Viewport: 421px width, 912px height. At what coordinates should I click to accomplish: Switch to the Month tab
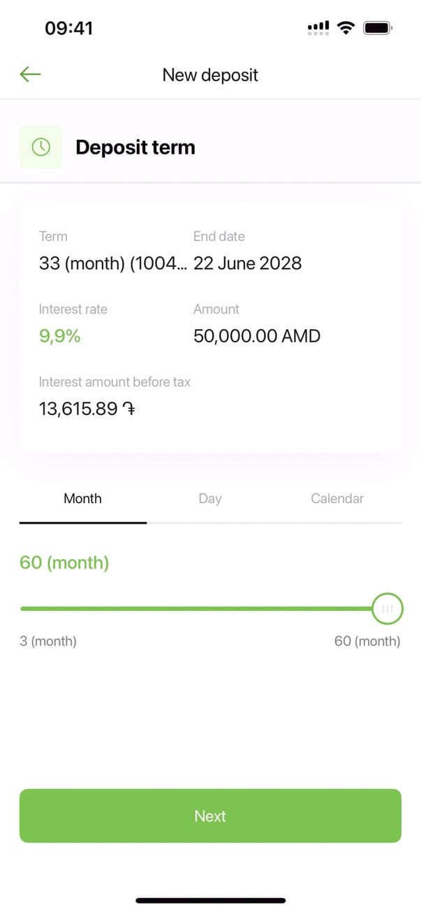pos(82,499)
